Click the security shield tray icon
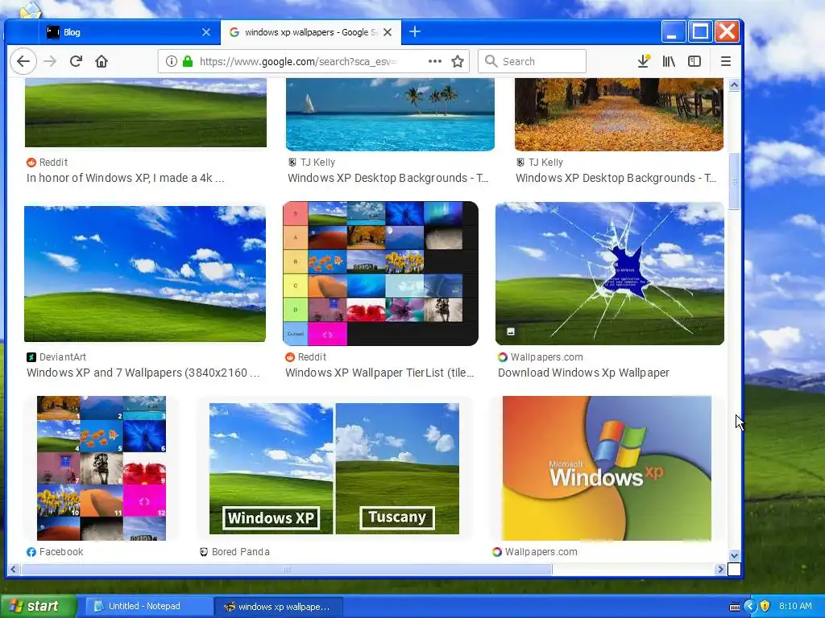Screen dimensions: 825x618 coord(765,607)
